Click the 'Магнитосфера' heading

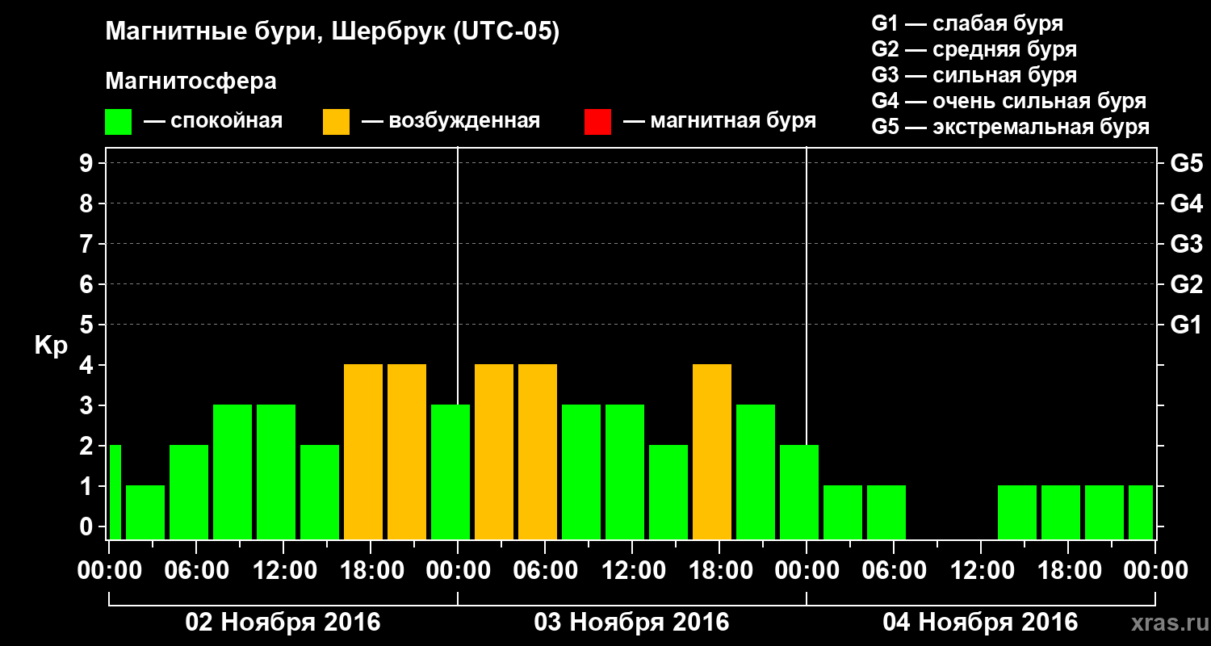pyautogui.click(x=191, y=82)
